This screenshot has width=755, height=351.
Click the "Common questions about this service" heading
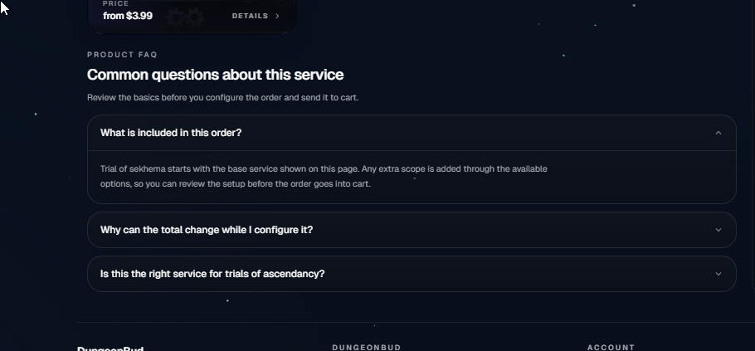(x=215, y=75)
